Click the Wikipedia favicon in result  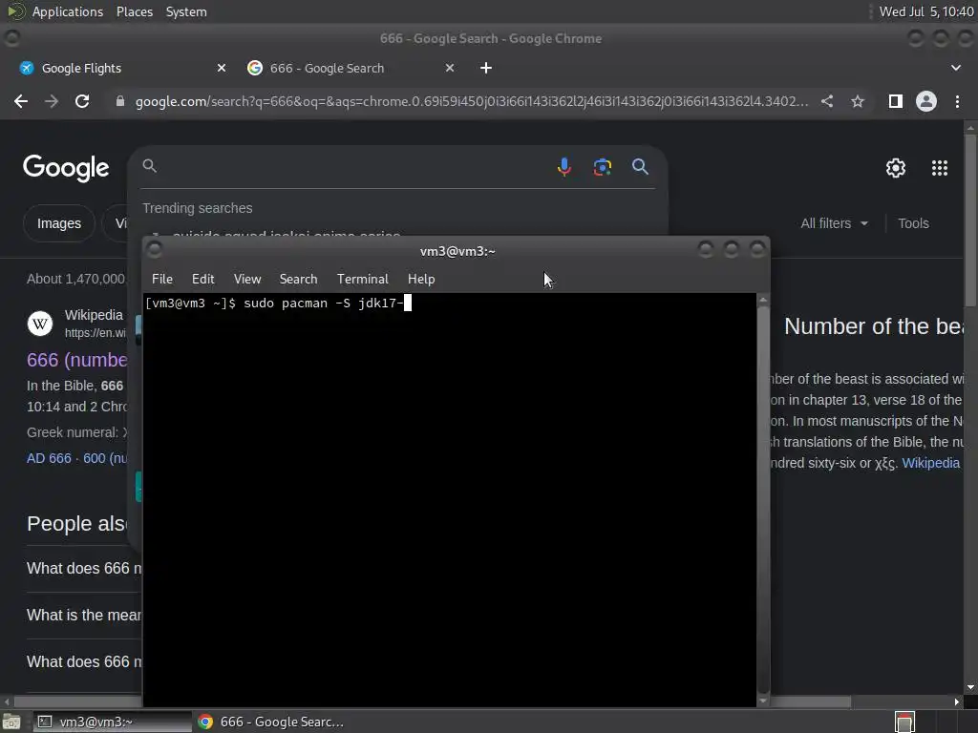(x=40, y=324)
